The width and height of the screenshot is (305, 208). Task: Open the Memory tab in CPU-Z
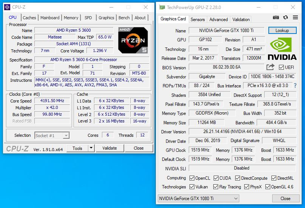coord(71,18)
